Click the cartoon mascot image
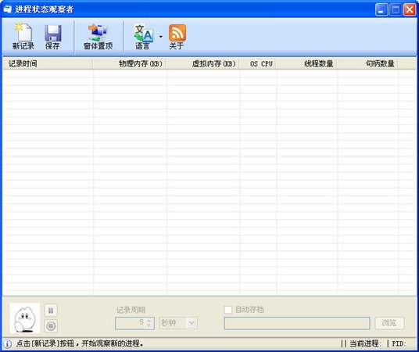This screenshot has height=352, width=419. (x=25, y=318)
